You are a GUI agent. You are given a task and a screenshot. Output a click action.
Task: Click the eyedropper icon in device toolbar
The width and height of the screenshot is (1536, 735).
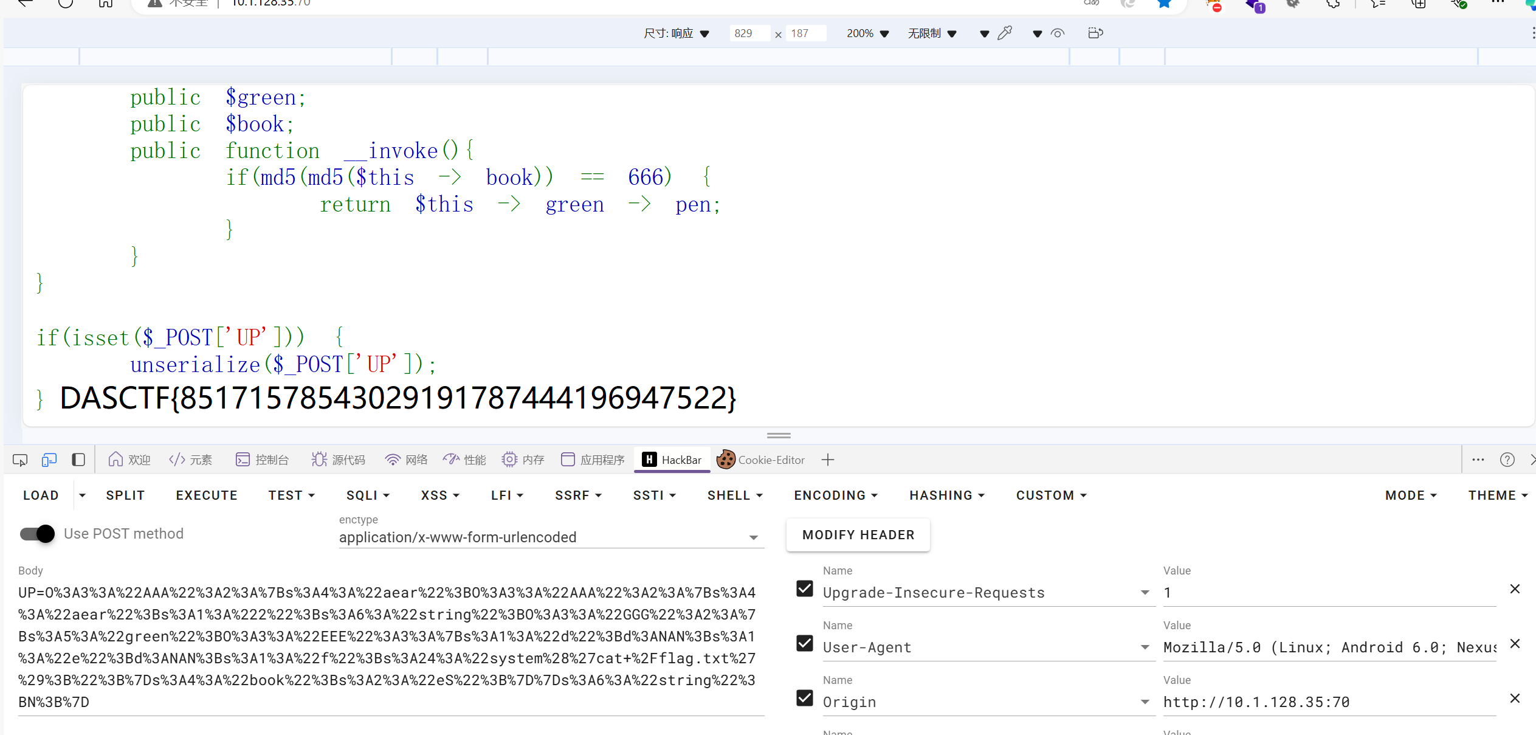pos(1005,33)
